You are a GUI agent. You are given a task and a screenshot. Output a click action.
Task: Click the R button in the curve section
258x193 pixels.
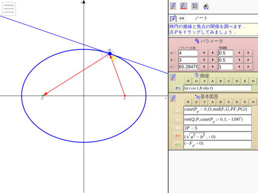(188, 81)
